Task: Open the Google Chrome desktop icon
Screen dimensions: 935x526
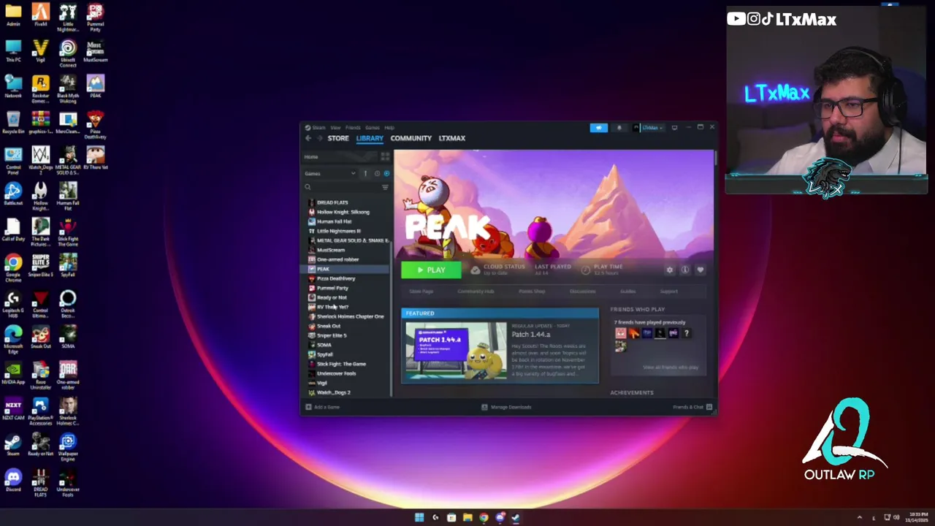Action: coord(13,268)
